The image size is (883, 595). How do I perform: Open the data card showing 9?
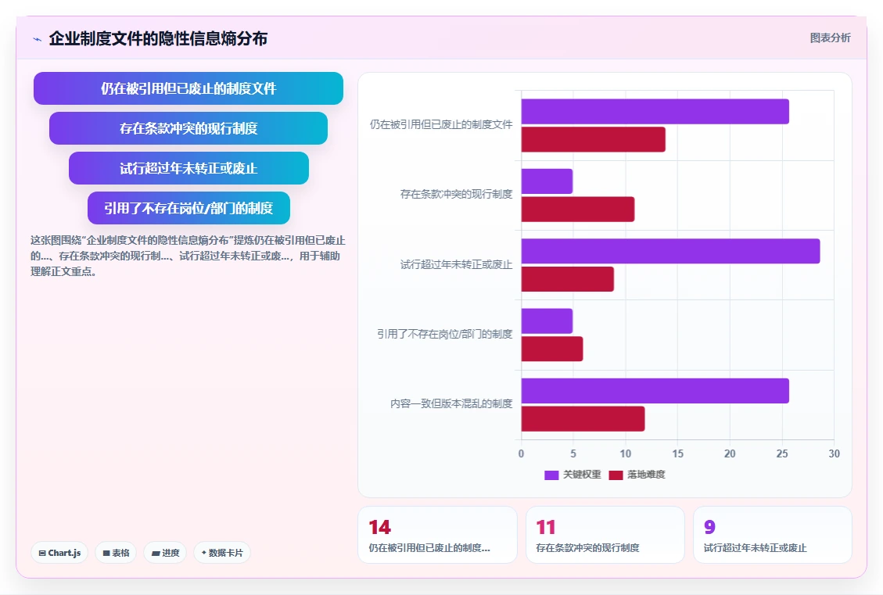coord(772,535)
